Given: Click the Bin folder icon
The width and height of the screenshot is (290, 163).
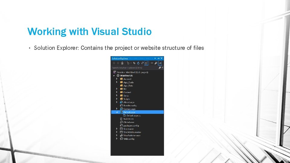Looking at the screenshot, I should click(121, 89).
